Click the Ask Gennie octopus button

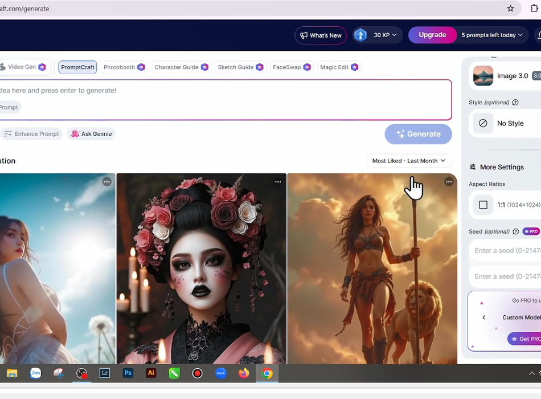[x=91, y=134]
